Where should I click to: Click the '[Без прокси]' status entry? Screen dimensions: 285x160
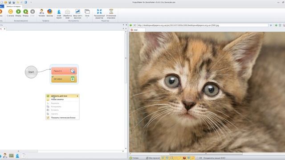pos(153,158)
